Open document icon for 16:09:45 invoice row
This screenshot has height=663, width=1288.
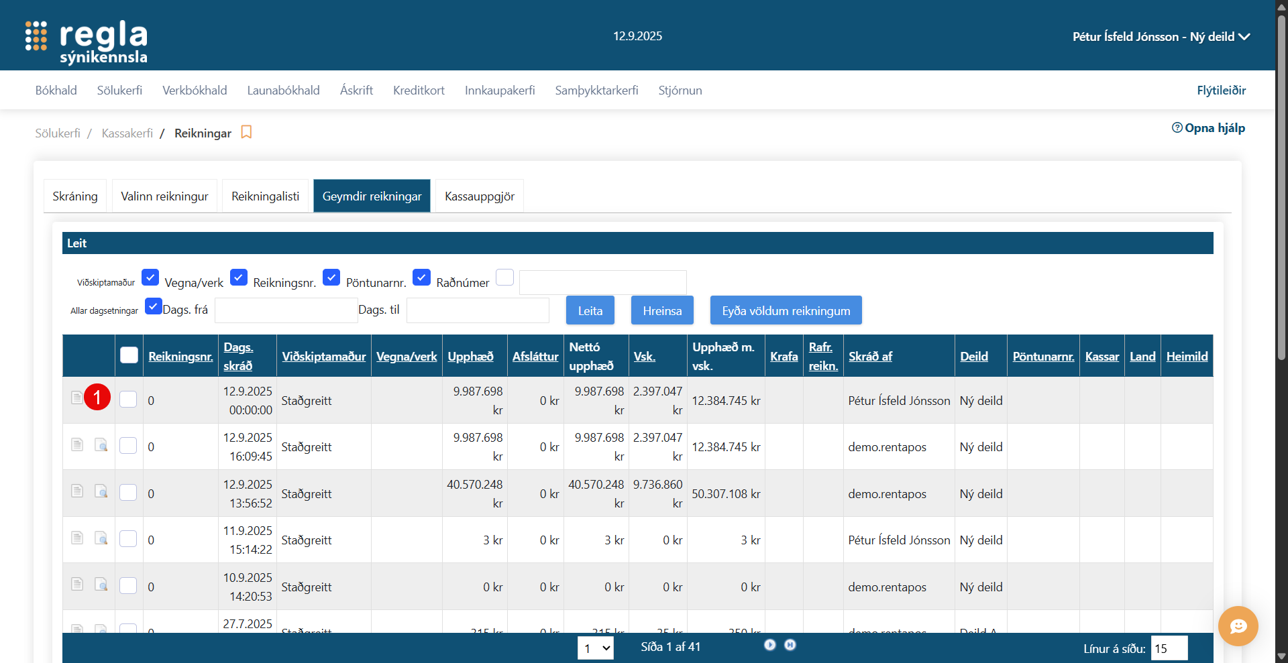pyautogui.click(x=77, y=444)
